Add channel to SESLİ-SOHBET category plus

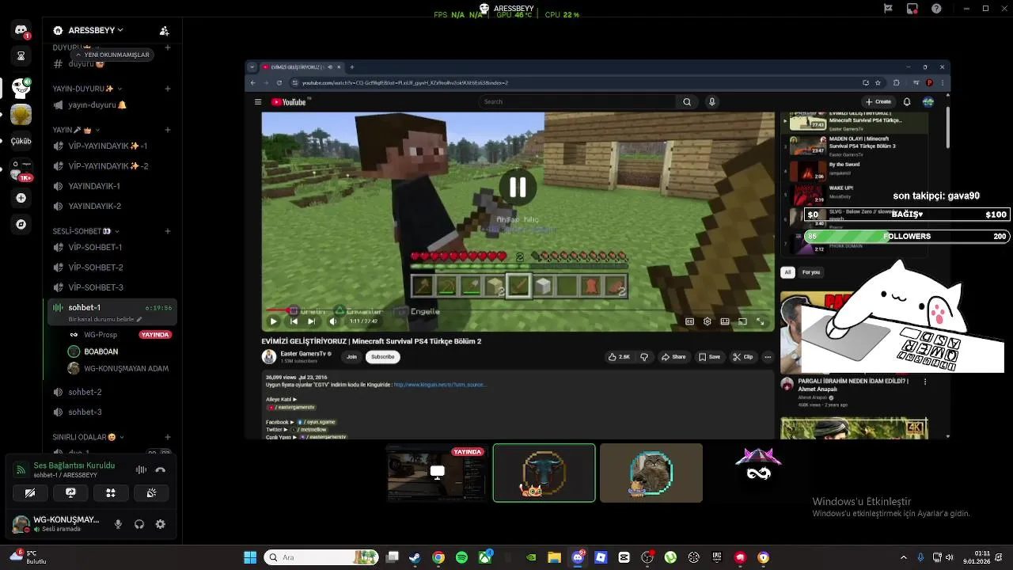(x=168, y=231)
